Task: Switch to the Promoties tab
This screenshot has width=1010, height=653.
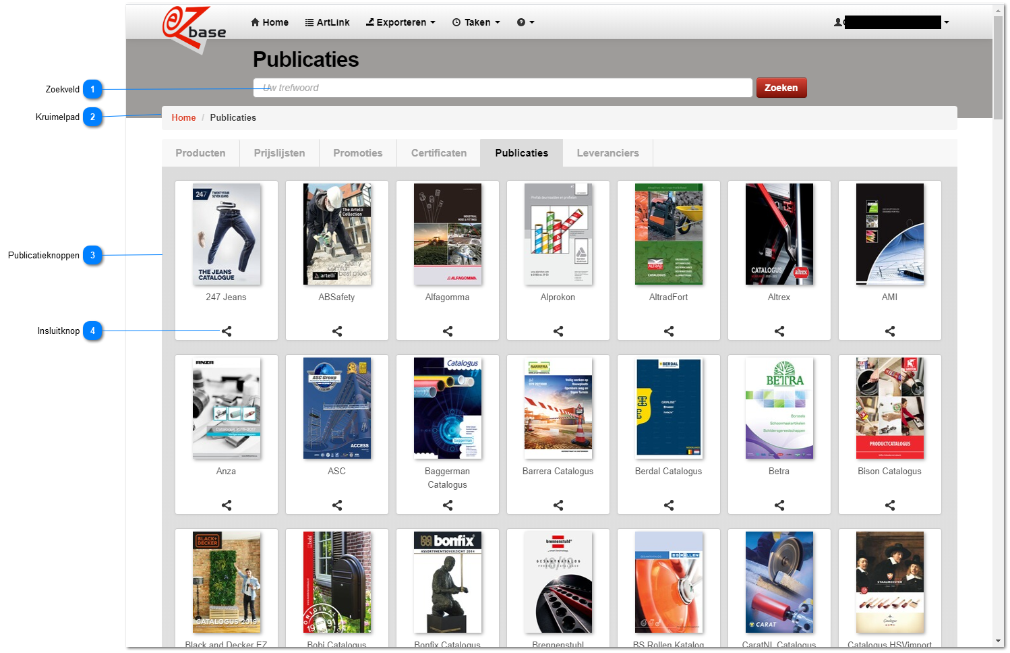Action: [358, 153]
